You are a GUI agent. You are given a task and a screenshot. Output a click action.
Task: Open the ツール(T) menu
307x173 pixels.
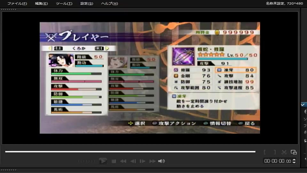pos(64,4)
